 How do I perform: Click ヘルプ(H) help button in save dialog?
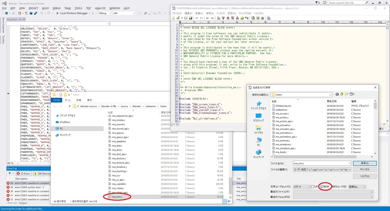coord(365,176)
